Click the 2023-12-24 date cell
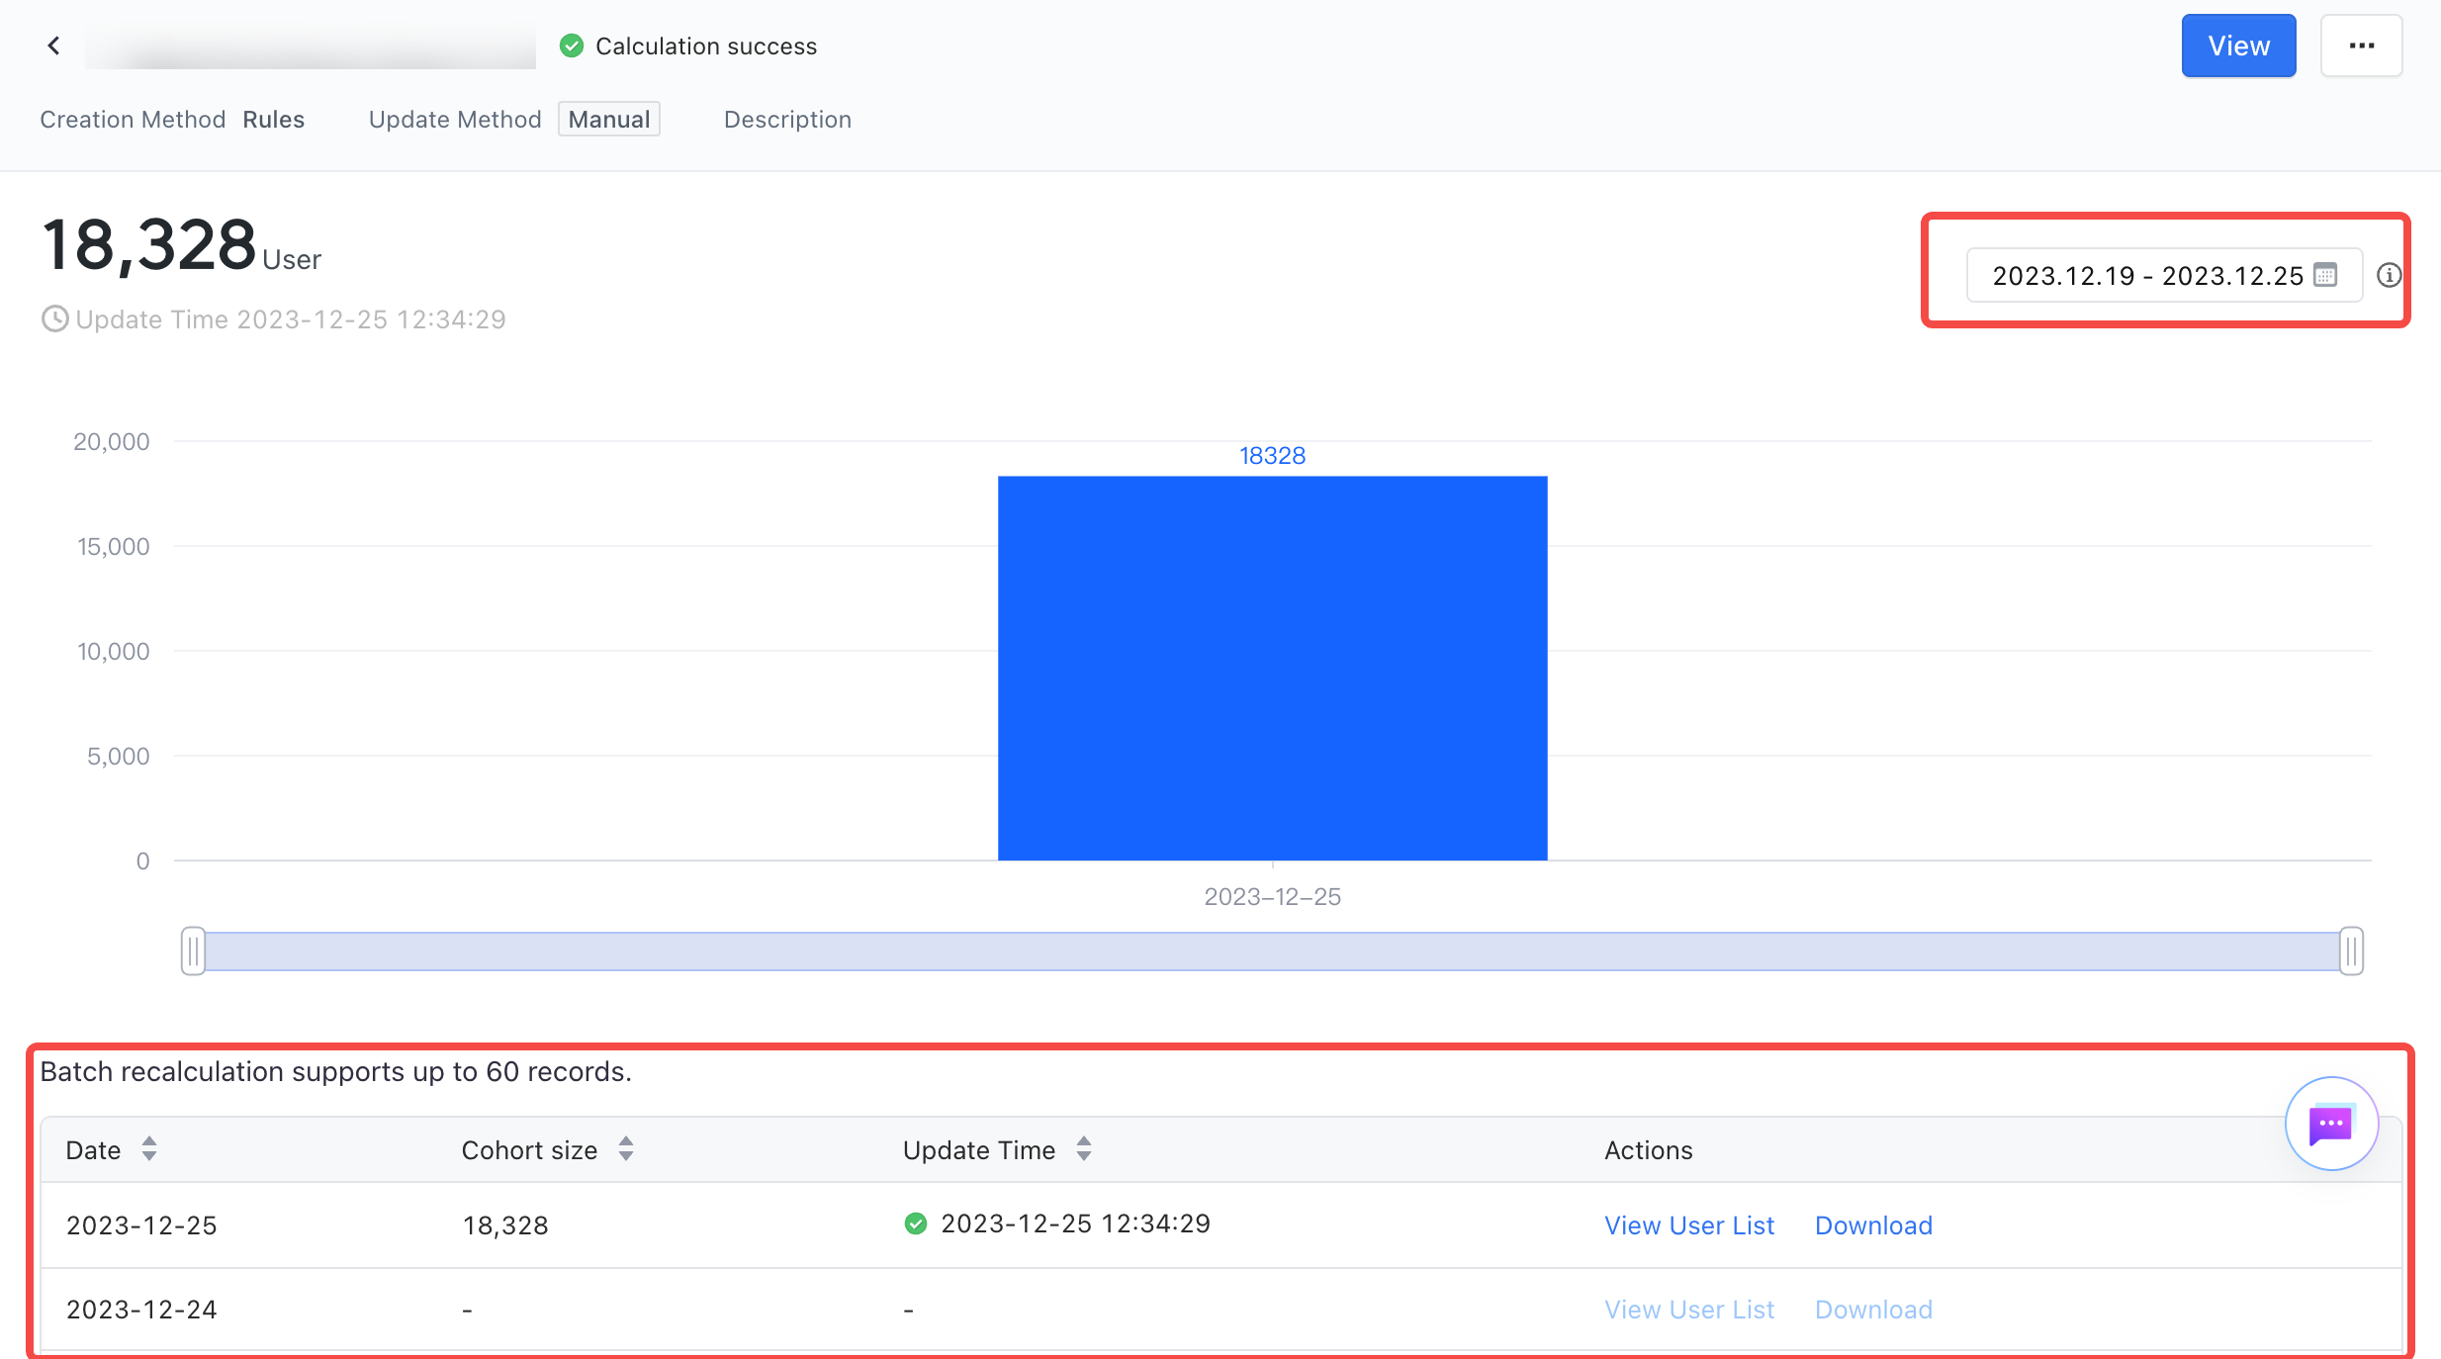 (141, 1310)
